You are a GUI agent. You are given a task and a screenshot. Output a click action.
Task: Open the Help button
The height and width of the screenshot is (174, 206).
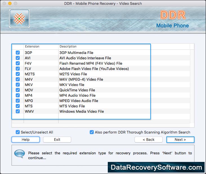26,139
